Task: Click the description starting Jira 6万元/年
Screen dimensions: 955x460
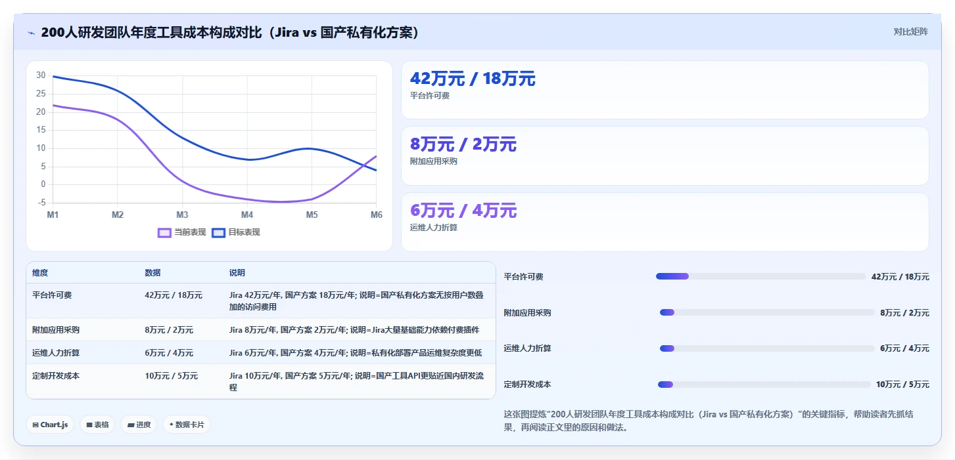Action: coord(356,353)
